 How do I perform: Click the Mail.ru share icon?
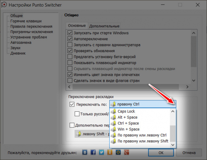(118, 152)
